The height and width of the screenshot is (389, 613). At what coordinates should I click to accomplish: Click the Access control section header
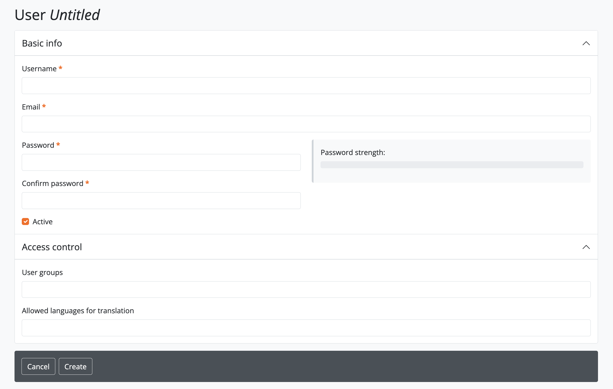[52, 247]
